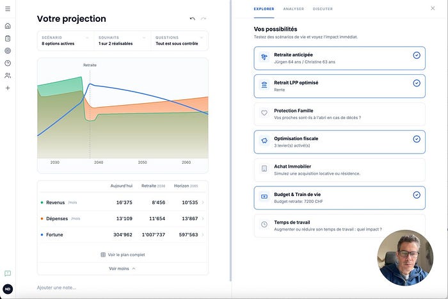The height and width of the screenshot is (299, 448).
Task: Switch to the Analyser tab
Action: point(293,9)
